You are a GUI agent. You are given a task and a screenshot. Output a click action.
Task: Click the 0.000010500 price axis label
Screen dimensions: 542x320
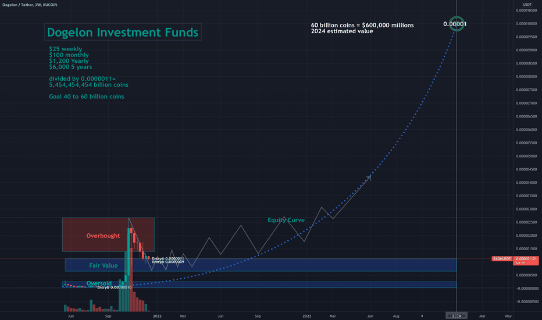pos(526,10)
